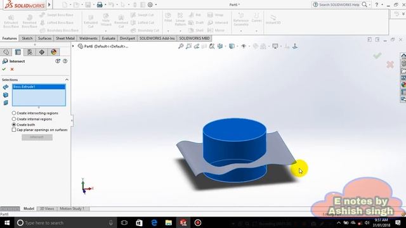Open the DisplayManager color ball tab

point(53,52)
